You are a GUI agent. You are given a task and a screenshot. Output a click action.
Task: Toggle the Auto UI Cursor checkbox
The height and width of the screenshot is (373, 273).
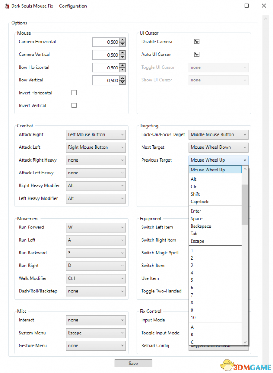pos(197,55)
